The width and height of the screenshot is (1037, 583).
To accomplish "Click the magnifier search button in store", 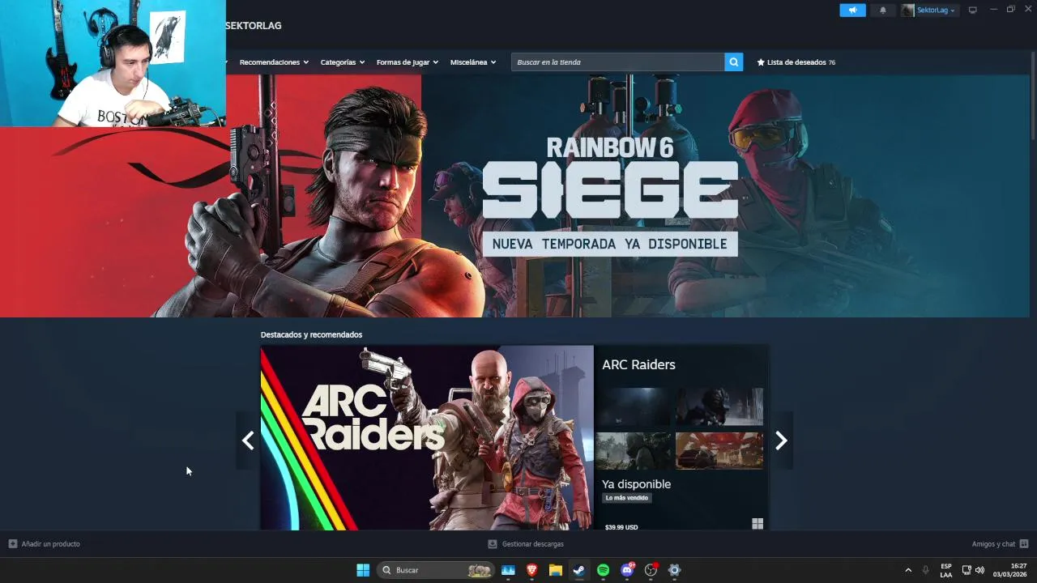I will coord(733,62).
